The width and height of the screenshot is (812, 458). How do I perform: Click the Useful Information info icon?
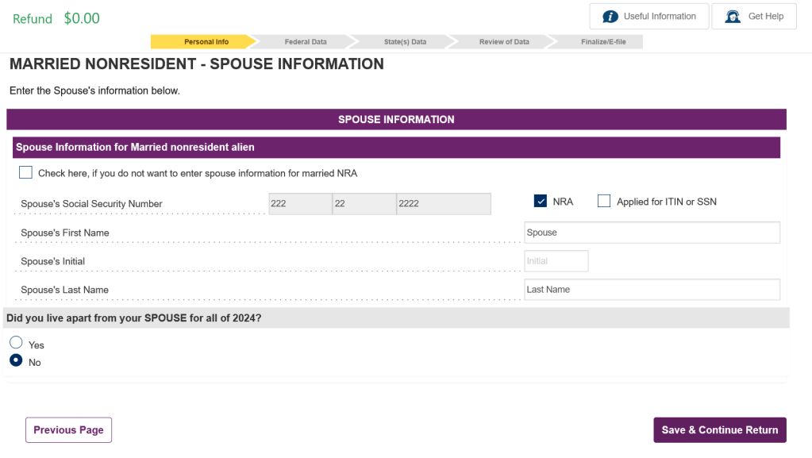tap(610, 17)
